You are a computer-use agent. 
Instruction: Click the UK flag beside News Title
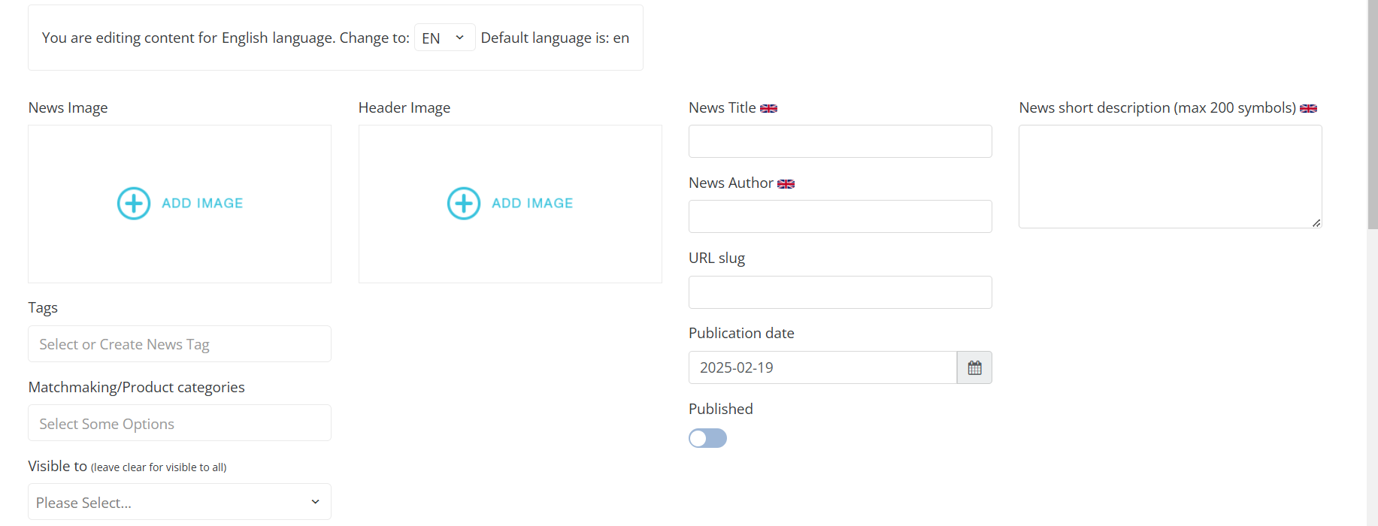point(768,108)
